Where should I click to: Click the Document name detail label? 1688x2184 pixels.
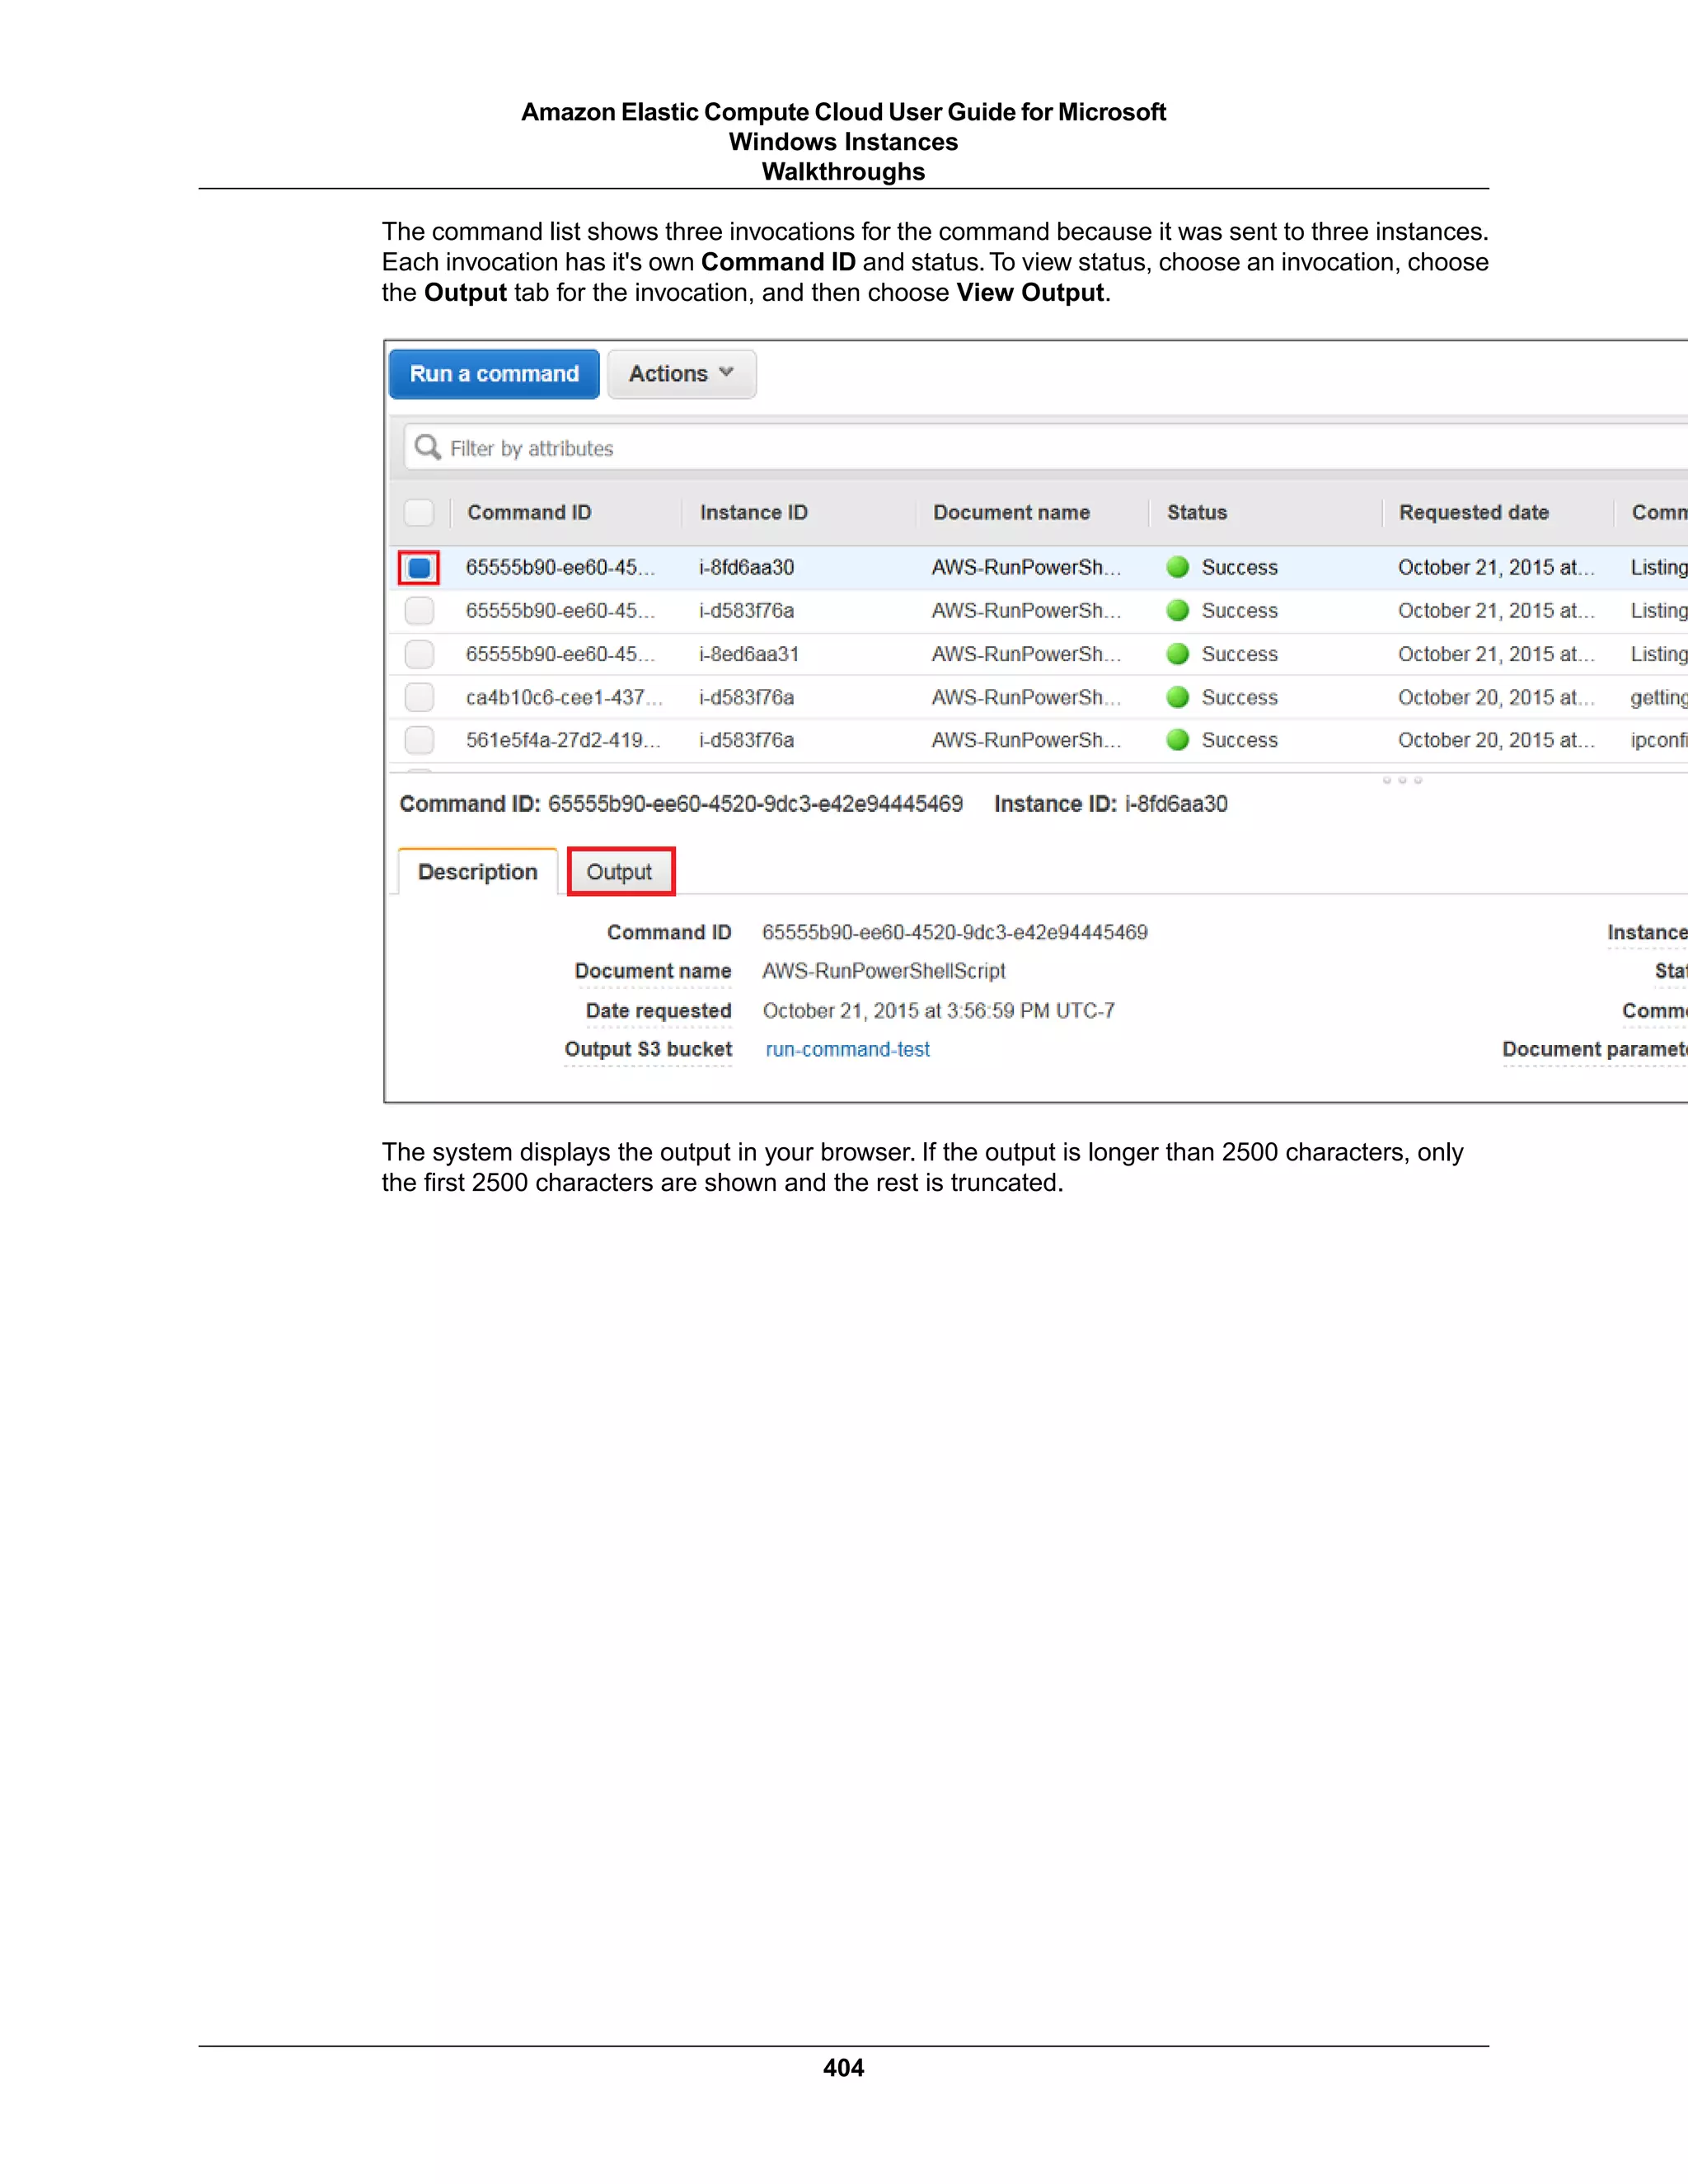pos(653,971)
